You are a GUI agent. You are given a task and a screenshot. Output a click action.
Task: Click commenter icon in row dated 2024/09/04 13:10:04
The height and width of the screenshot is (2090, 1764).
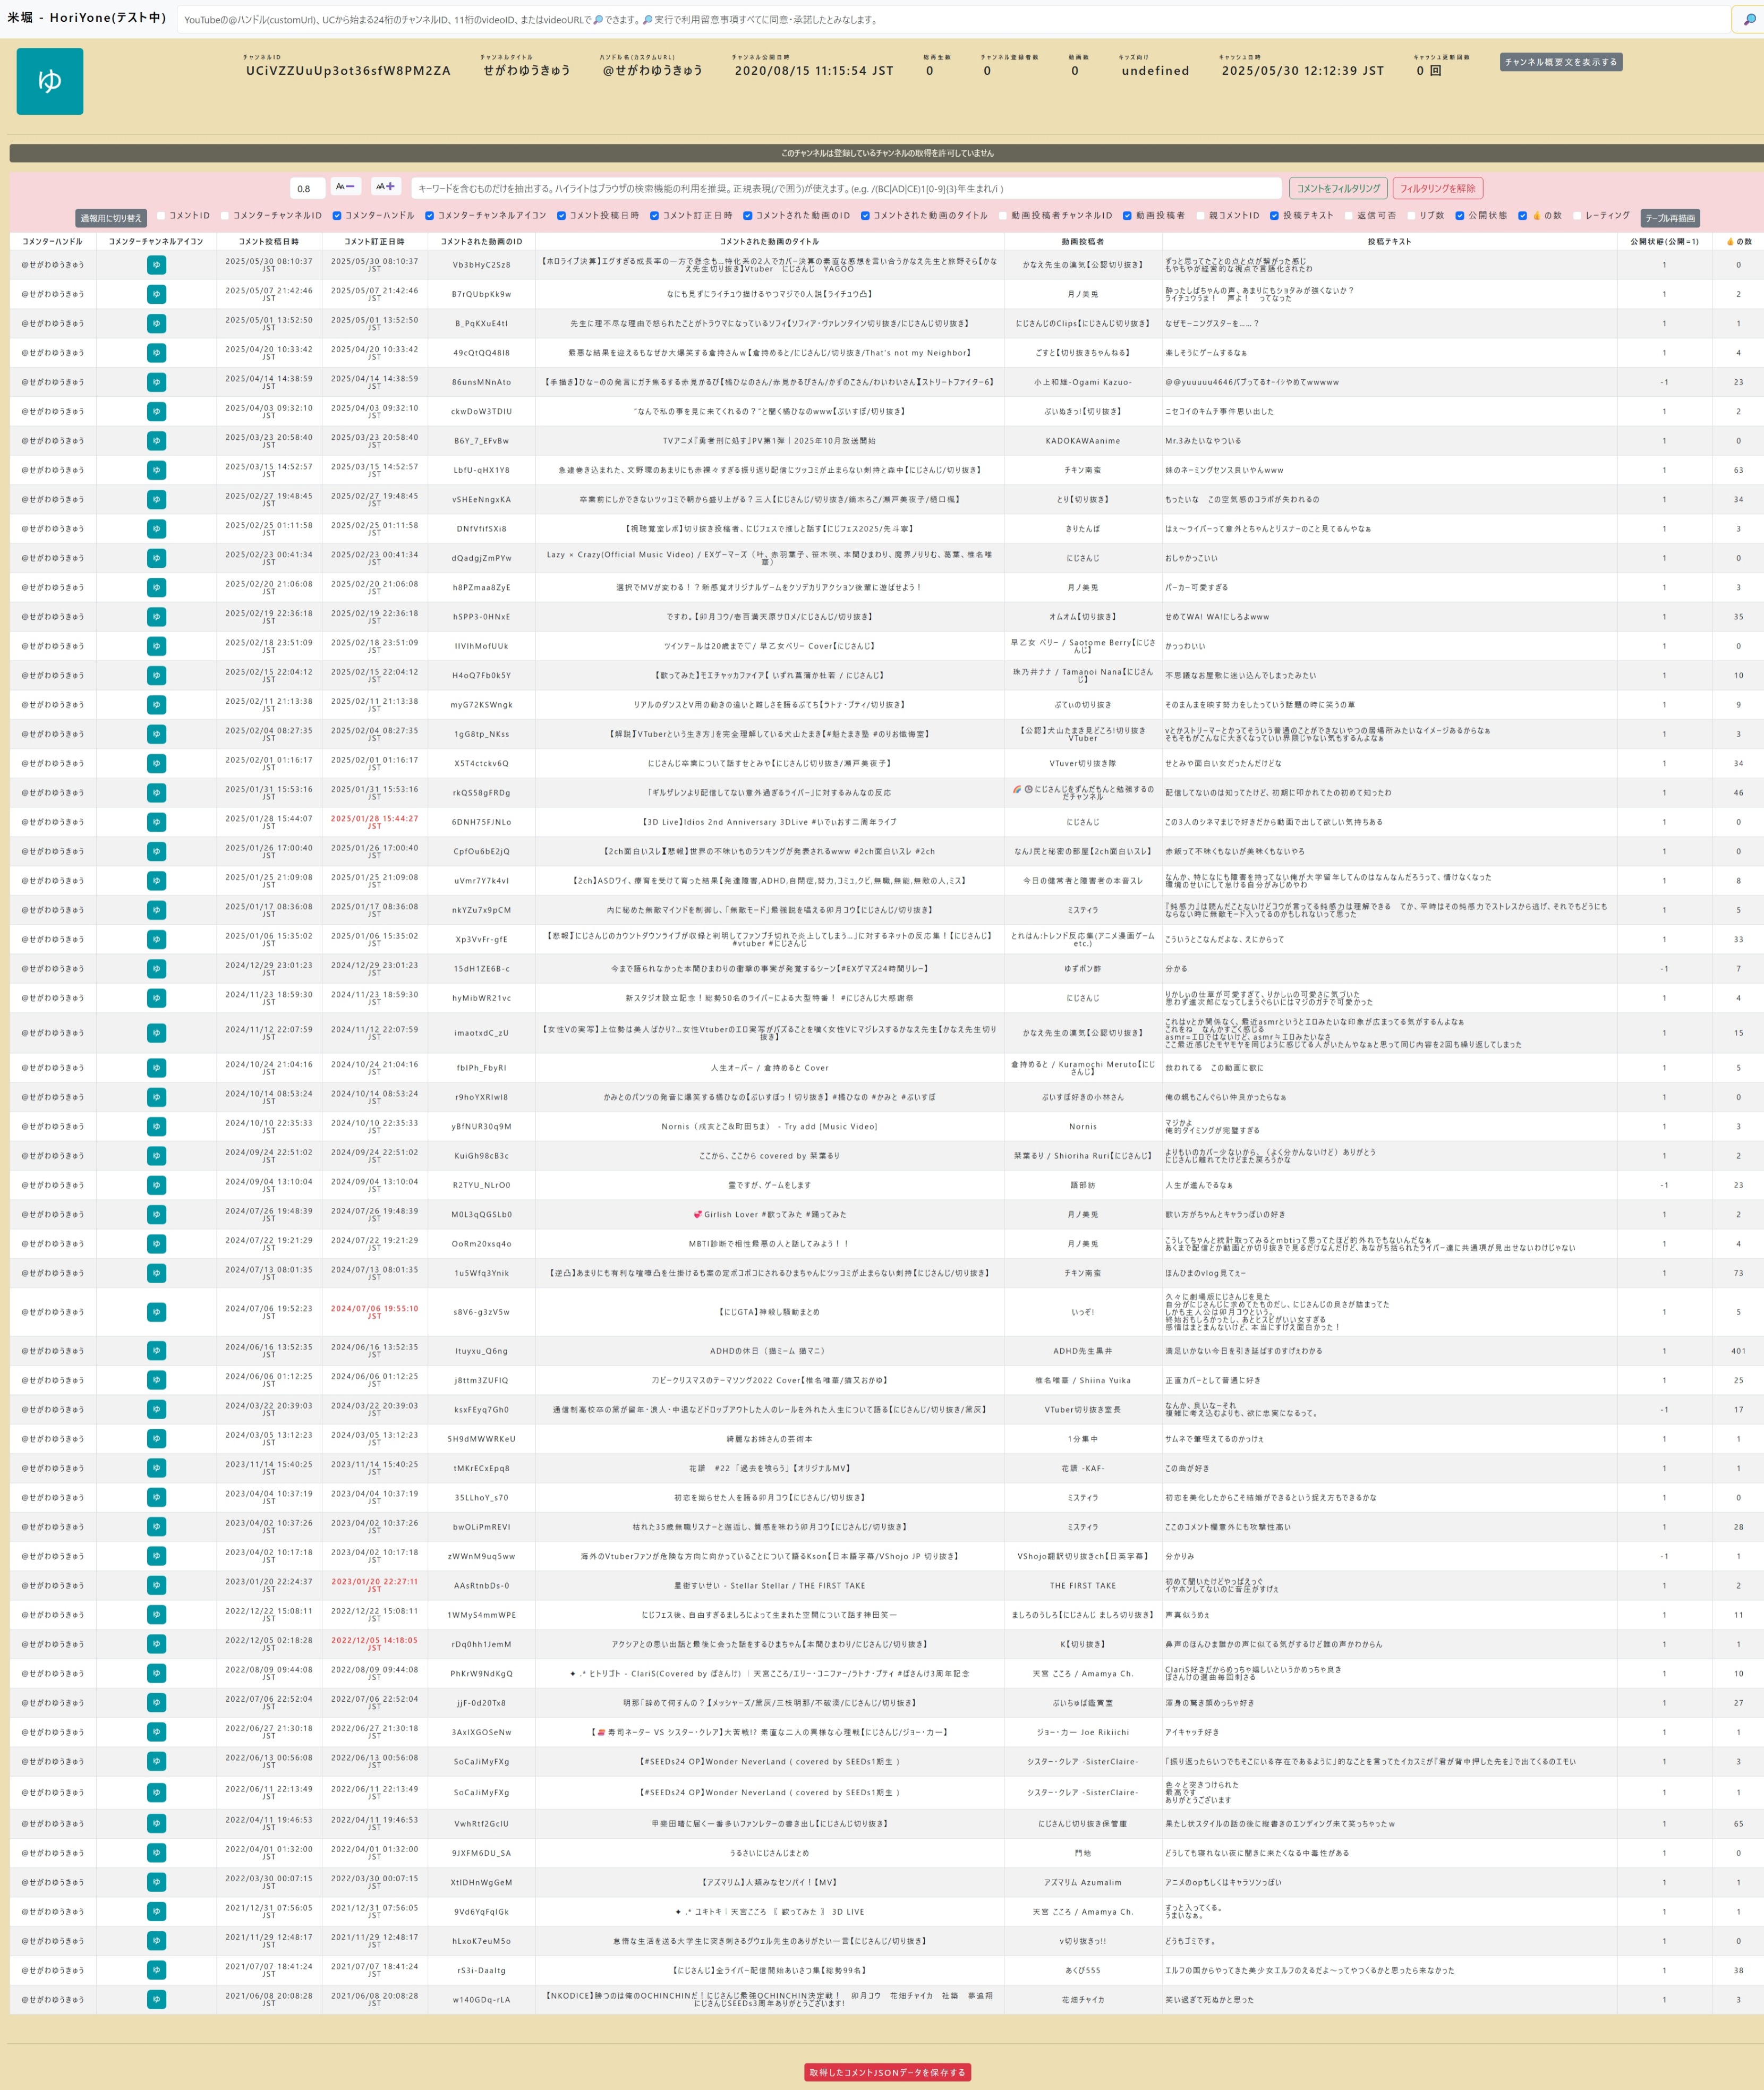(x=156, y=1185)
